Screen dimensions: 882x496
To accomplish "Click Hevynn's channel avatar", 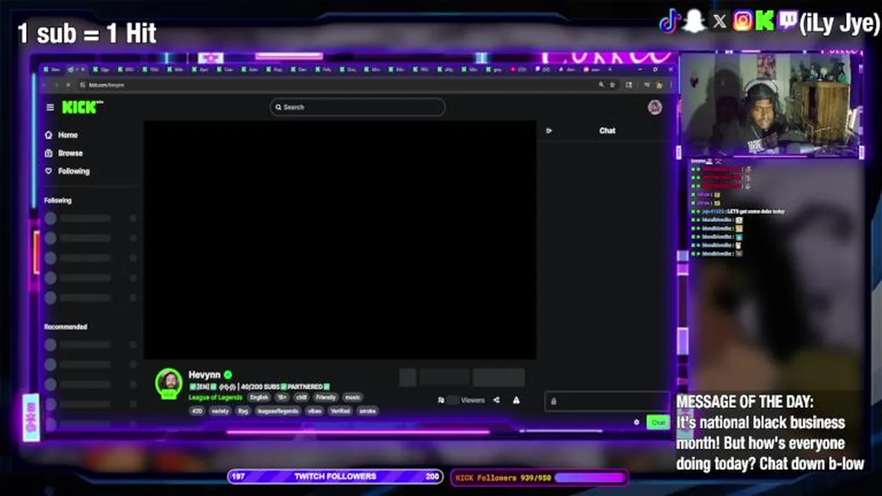I will tap(169, 383).
